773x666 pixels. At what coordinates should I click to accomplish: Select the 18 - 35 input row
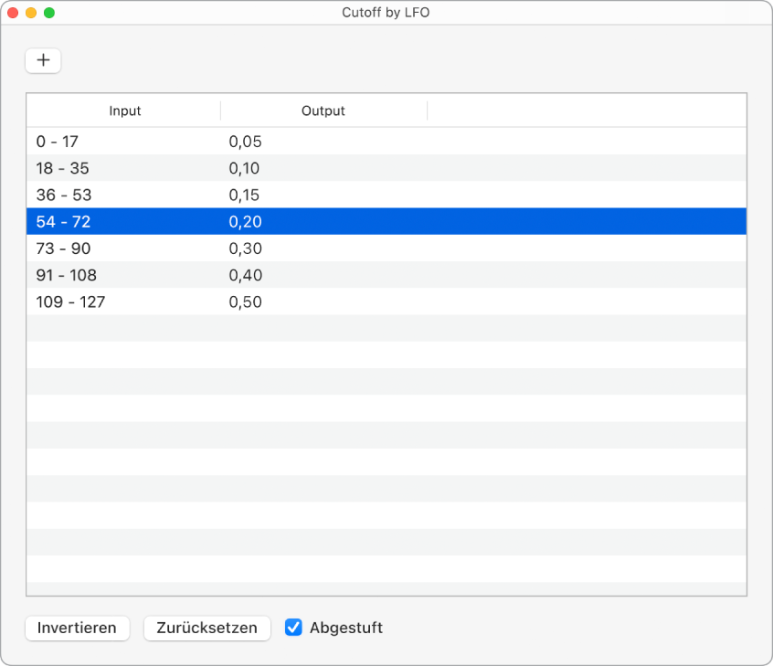(62, 168)
